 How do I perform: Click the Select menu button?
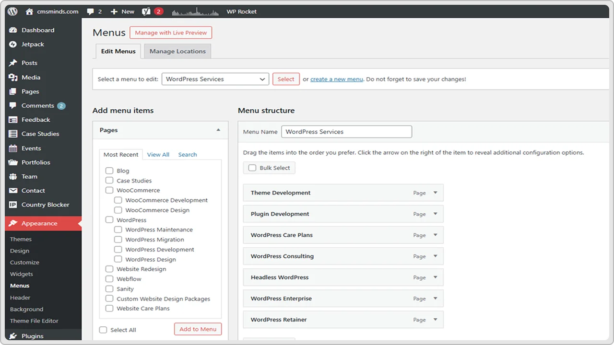coord(286,79)
